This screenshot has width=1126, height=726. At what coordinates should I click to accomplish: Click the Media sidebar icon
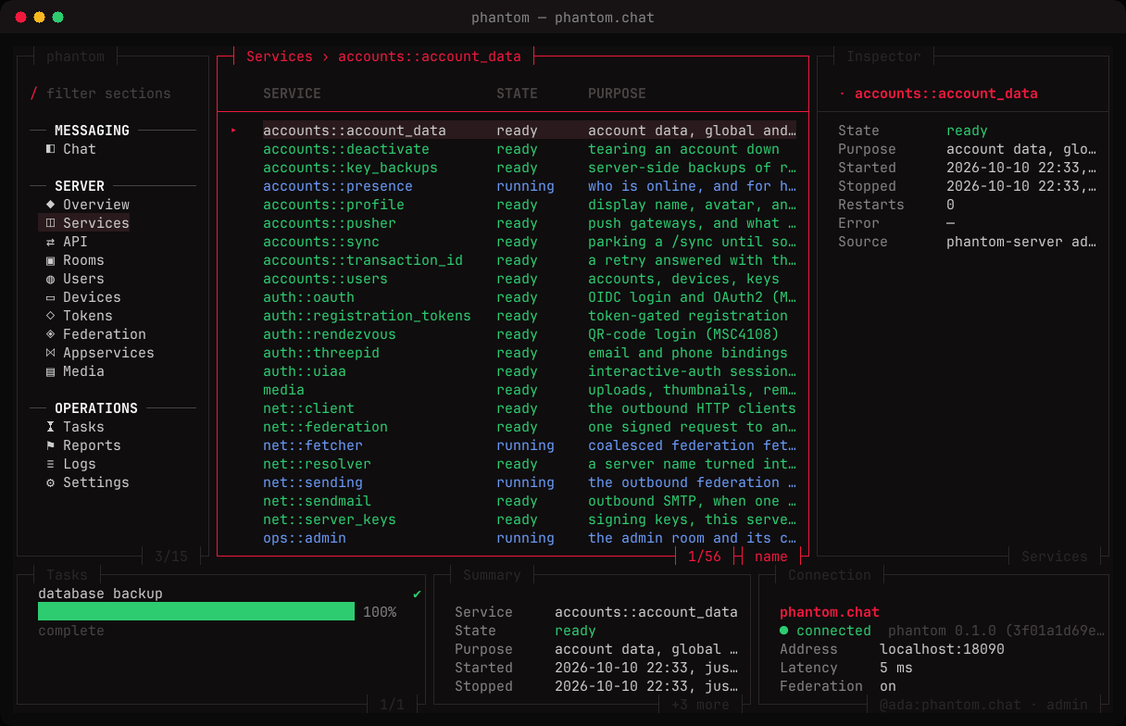(x=51, y=371)
